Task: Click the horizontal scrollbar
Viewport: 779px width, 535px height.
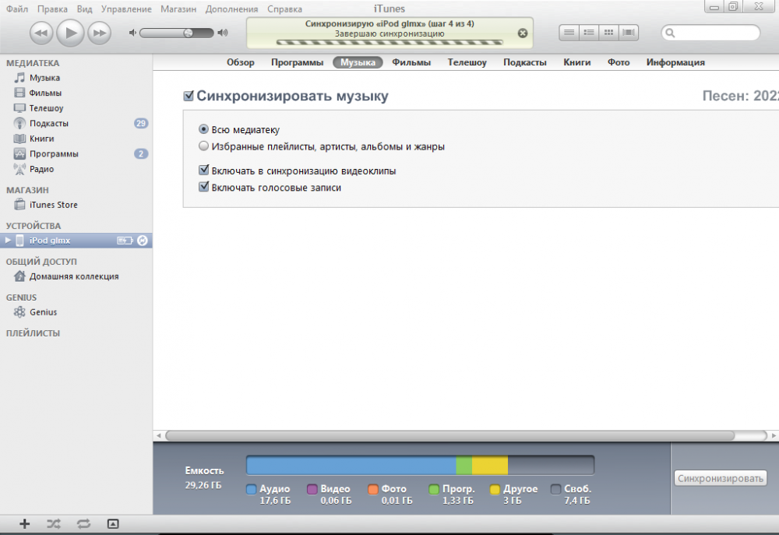Action: pyautogui.click(x=450, y=435)
